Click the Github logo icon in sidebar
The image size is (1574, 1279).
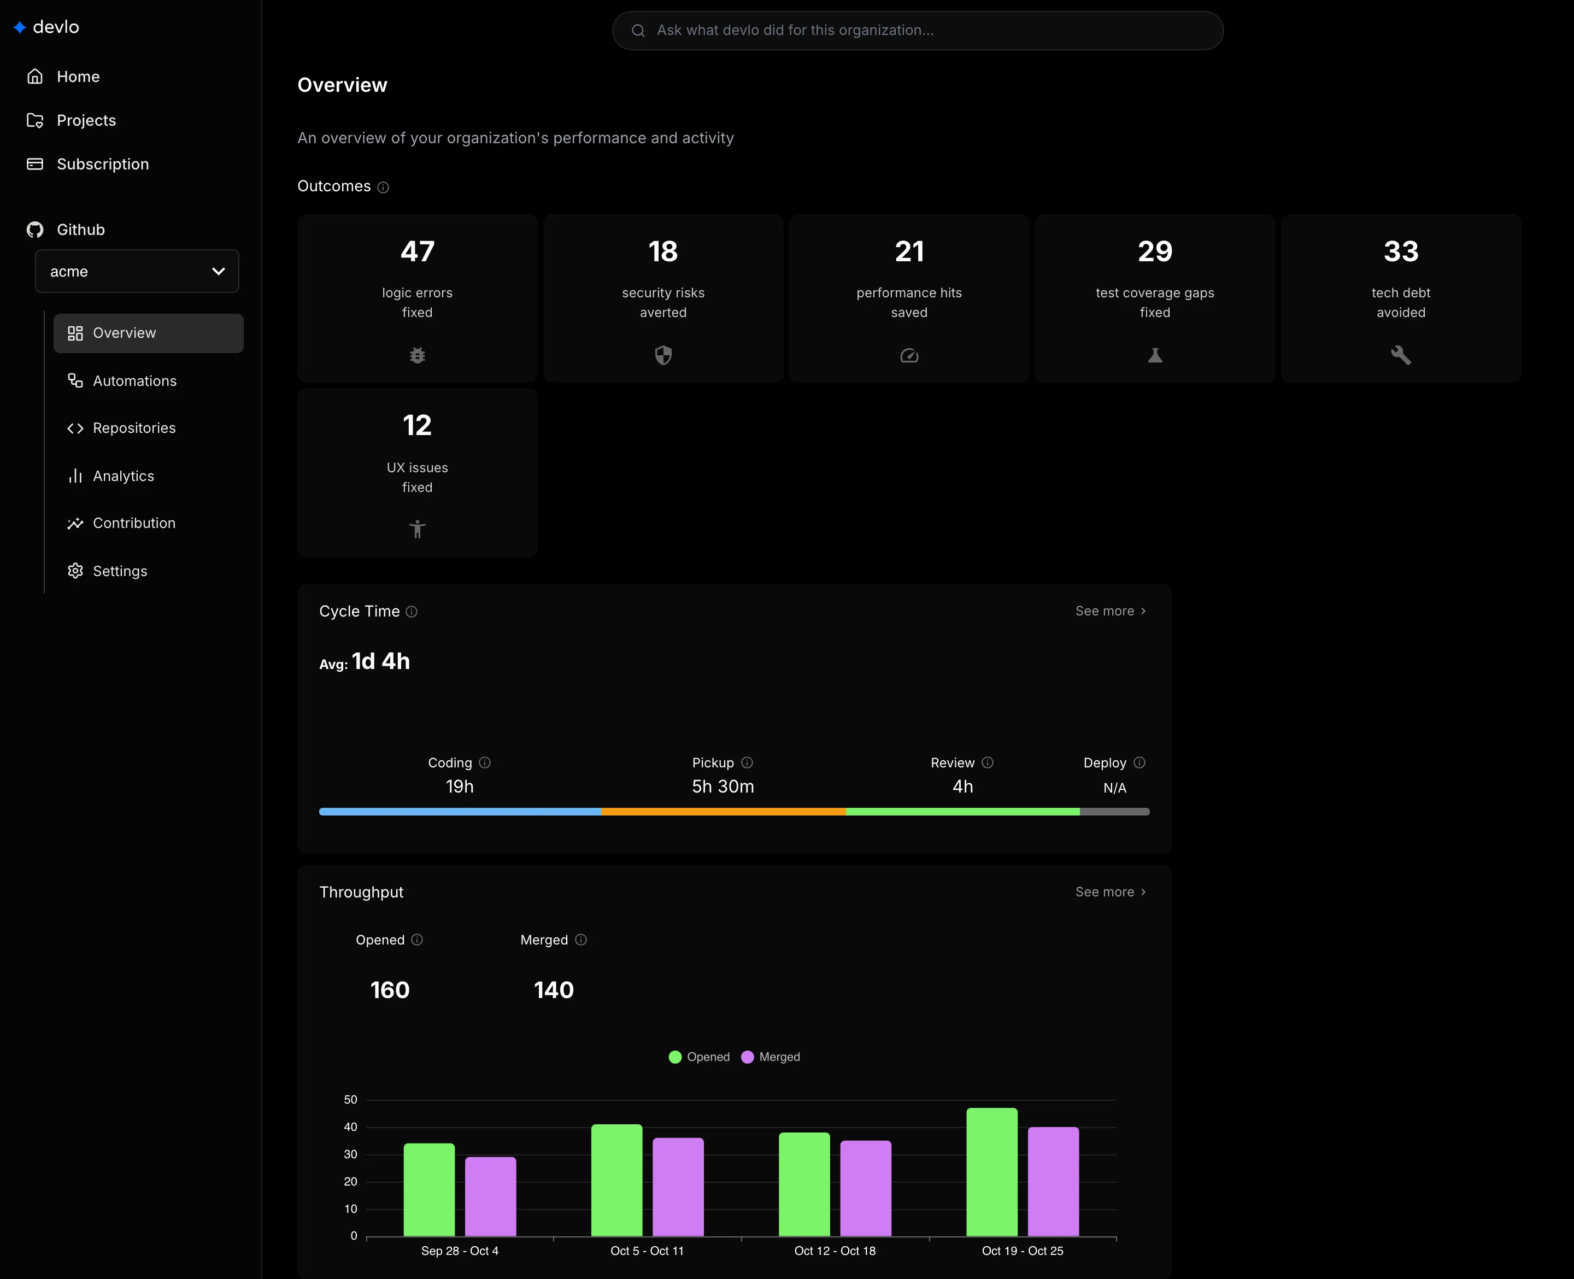click(34, 230)
